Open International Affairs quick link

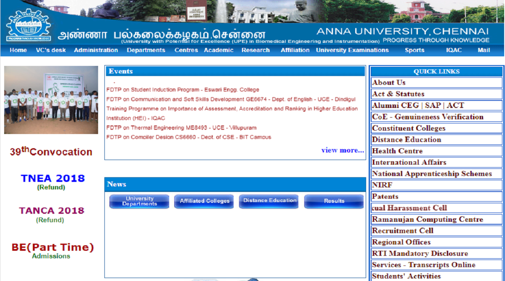coord(409,162)
